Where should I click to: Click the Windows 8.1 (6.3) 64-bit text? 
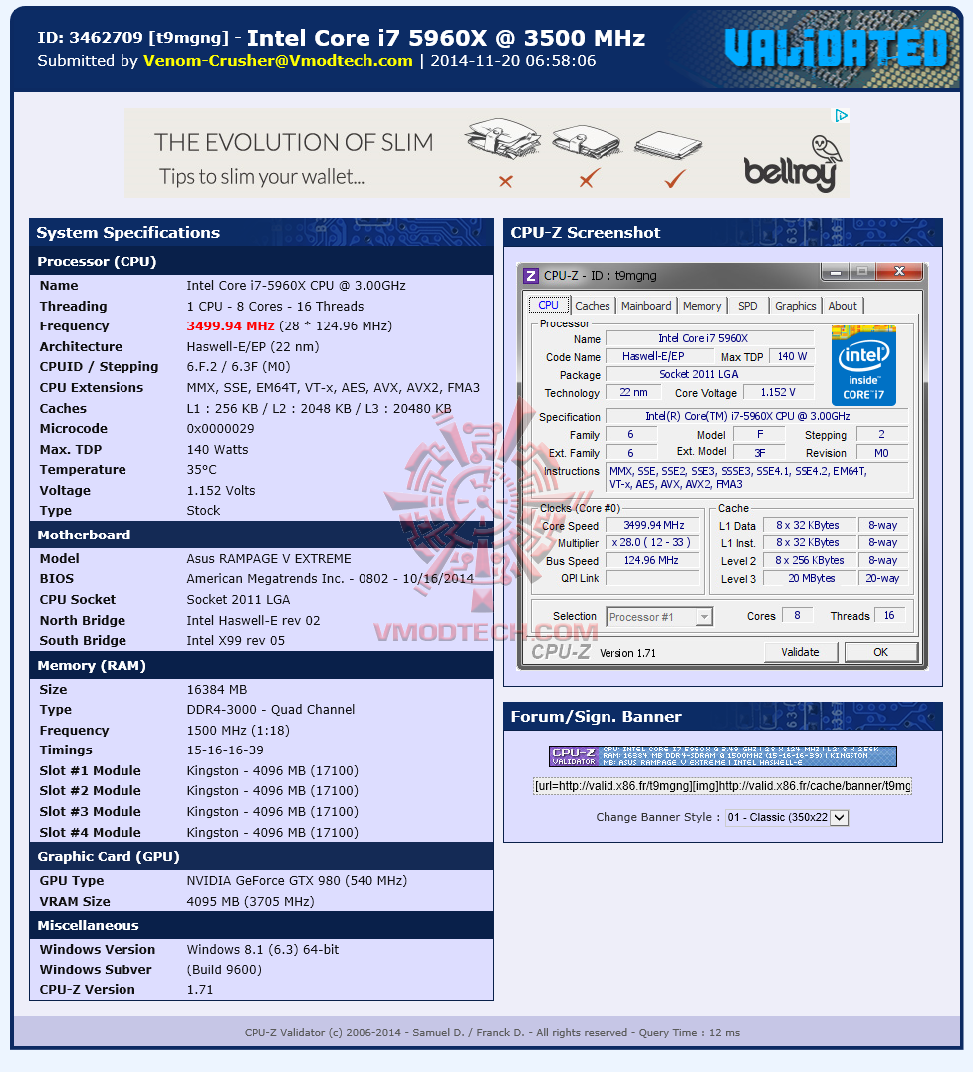pos(263,949)
